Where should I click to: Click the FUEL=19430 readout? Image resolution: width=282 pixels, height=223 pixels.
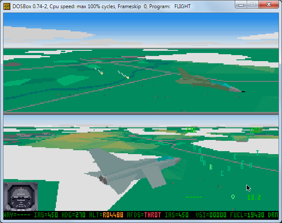point(247,215)
